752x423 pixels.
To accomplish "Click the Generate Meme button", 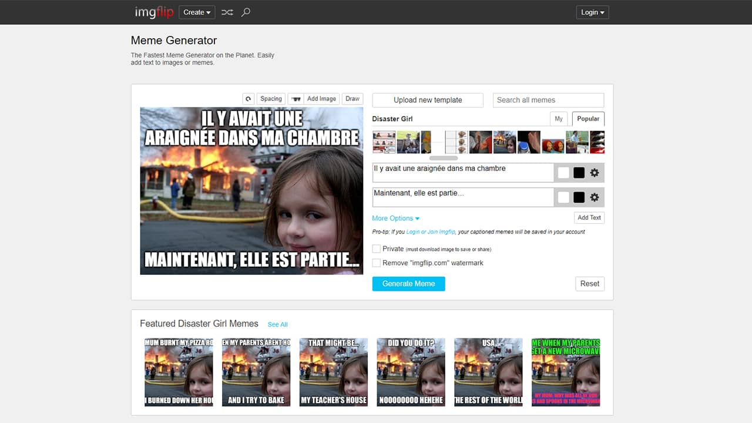I will [408, 284].
